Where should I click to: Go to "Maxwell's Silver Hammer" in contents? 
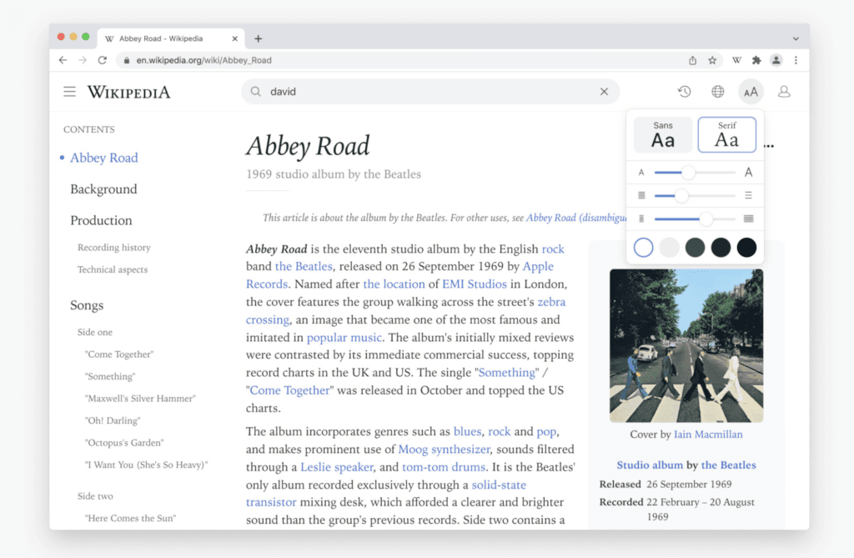(x=140, y=399)
